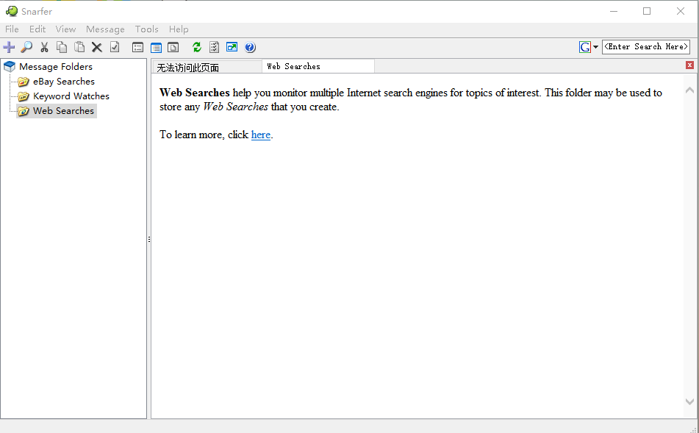
Task: Close the tab with red X button
Action: (x=689, y=65)
